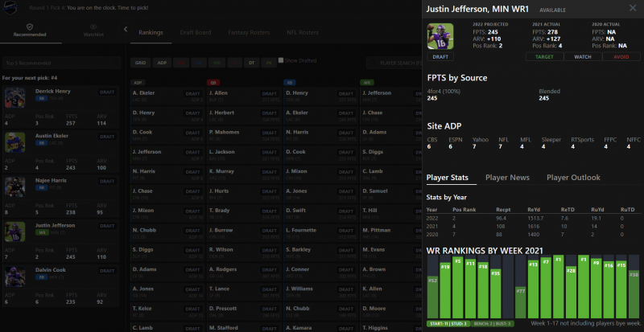The image size is (644, 332).
Task: Open the Top 5 Recommended dropdown
Action: pos(62,64)
